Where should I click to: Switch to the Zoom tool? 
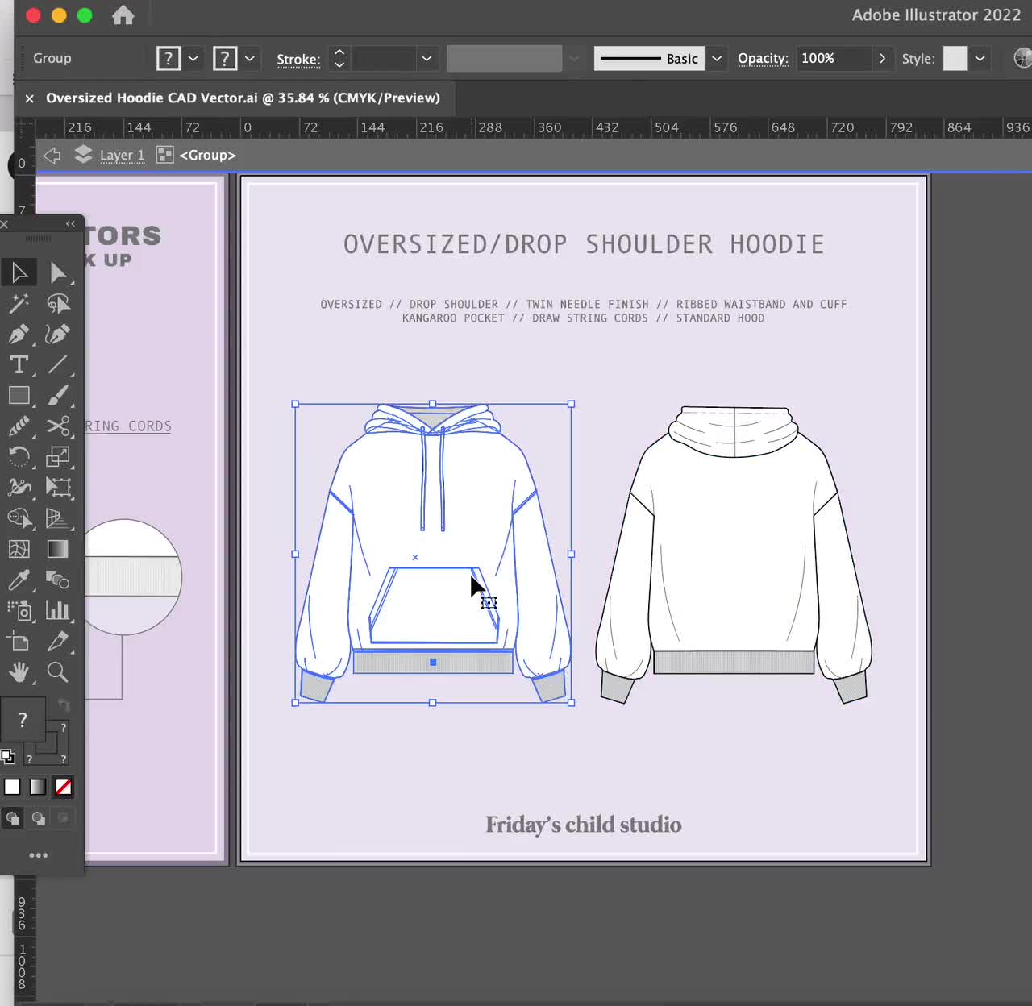[58, 671]
